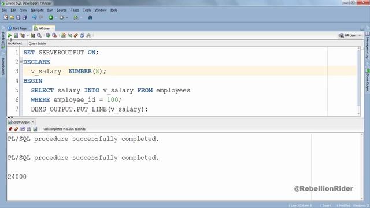
Task: Close the Script Output tab
Action: [33, 122]
